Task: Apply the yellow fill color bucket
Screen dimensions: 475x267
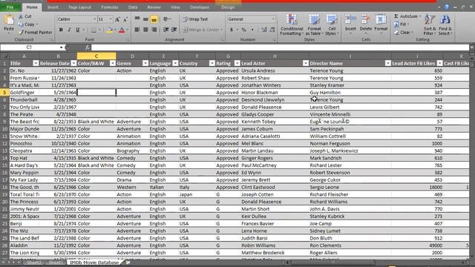Action: point(110,30)
